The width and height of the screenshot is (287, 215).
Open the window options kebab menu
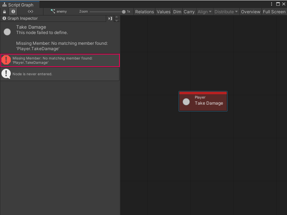coord(272,4)
